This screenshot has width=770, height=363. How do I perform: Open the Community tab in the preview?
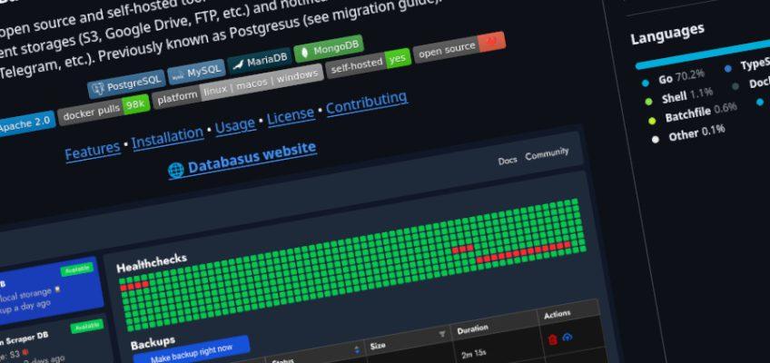click(547, 153)
